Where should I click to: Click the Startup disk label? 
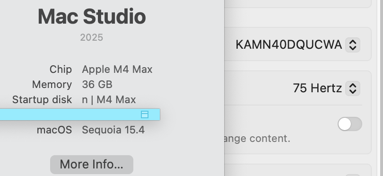pos(42,100)
